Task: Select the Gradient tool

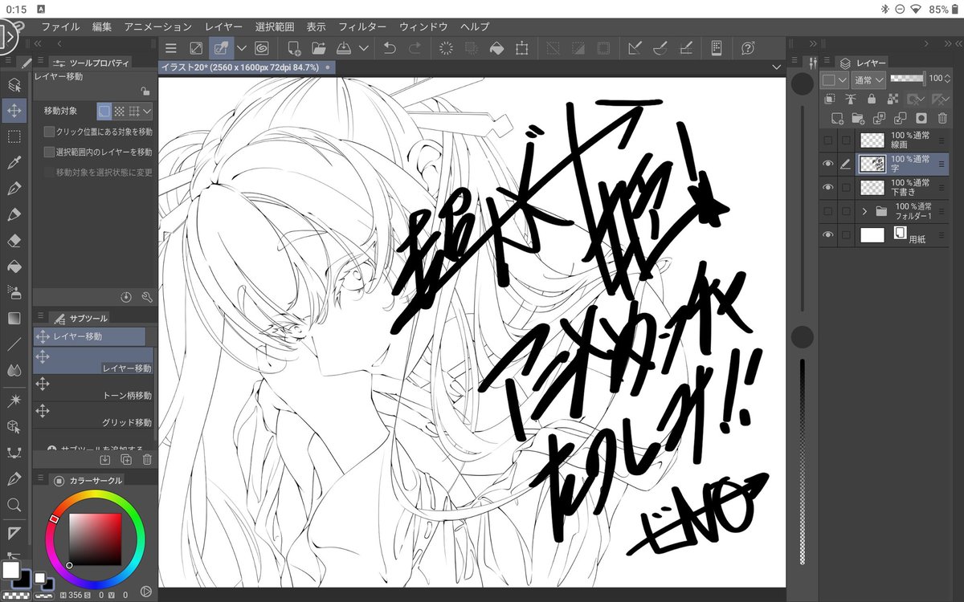Action: coord(14,319)
